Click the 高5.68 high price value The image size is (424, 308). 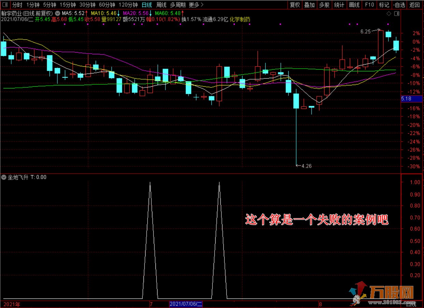(59, 19)
